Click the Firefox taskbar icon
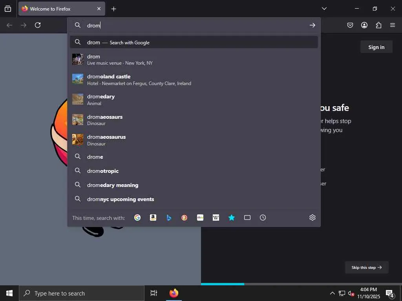This screenshot has width=402, height=301. 174,293
